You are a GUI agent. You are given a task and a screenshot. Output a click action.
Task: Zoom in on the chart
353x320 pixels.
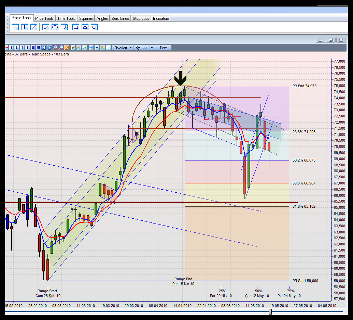(55, 48)
